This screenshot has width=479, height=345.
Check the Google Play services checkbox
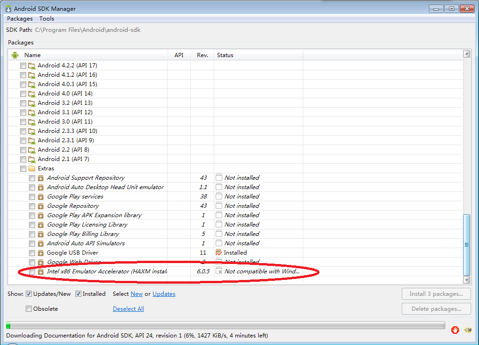click(x=32, y=197)
